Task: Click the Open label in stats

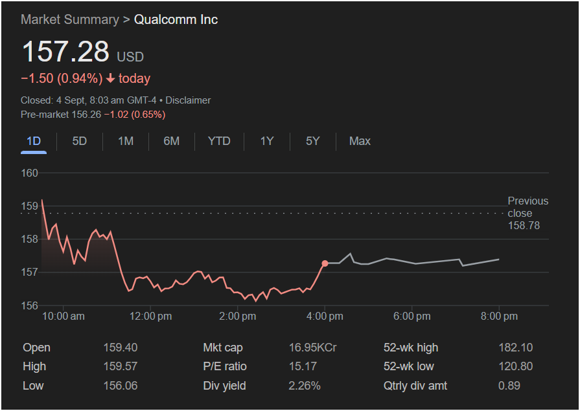Action: (x=37, y=348)
